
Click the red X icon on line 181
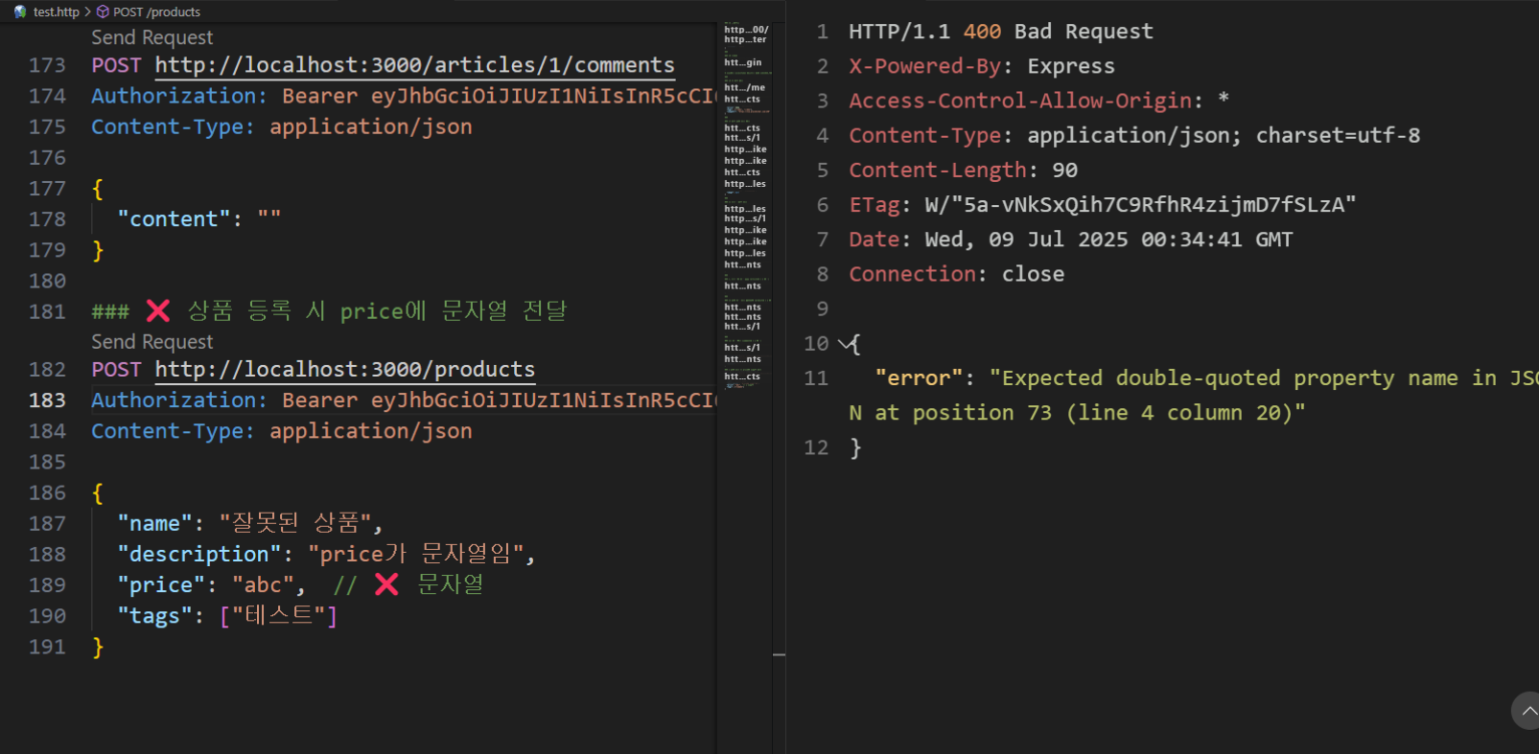[x=158, y=310]
